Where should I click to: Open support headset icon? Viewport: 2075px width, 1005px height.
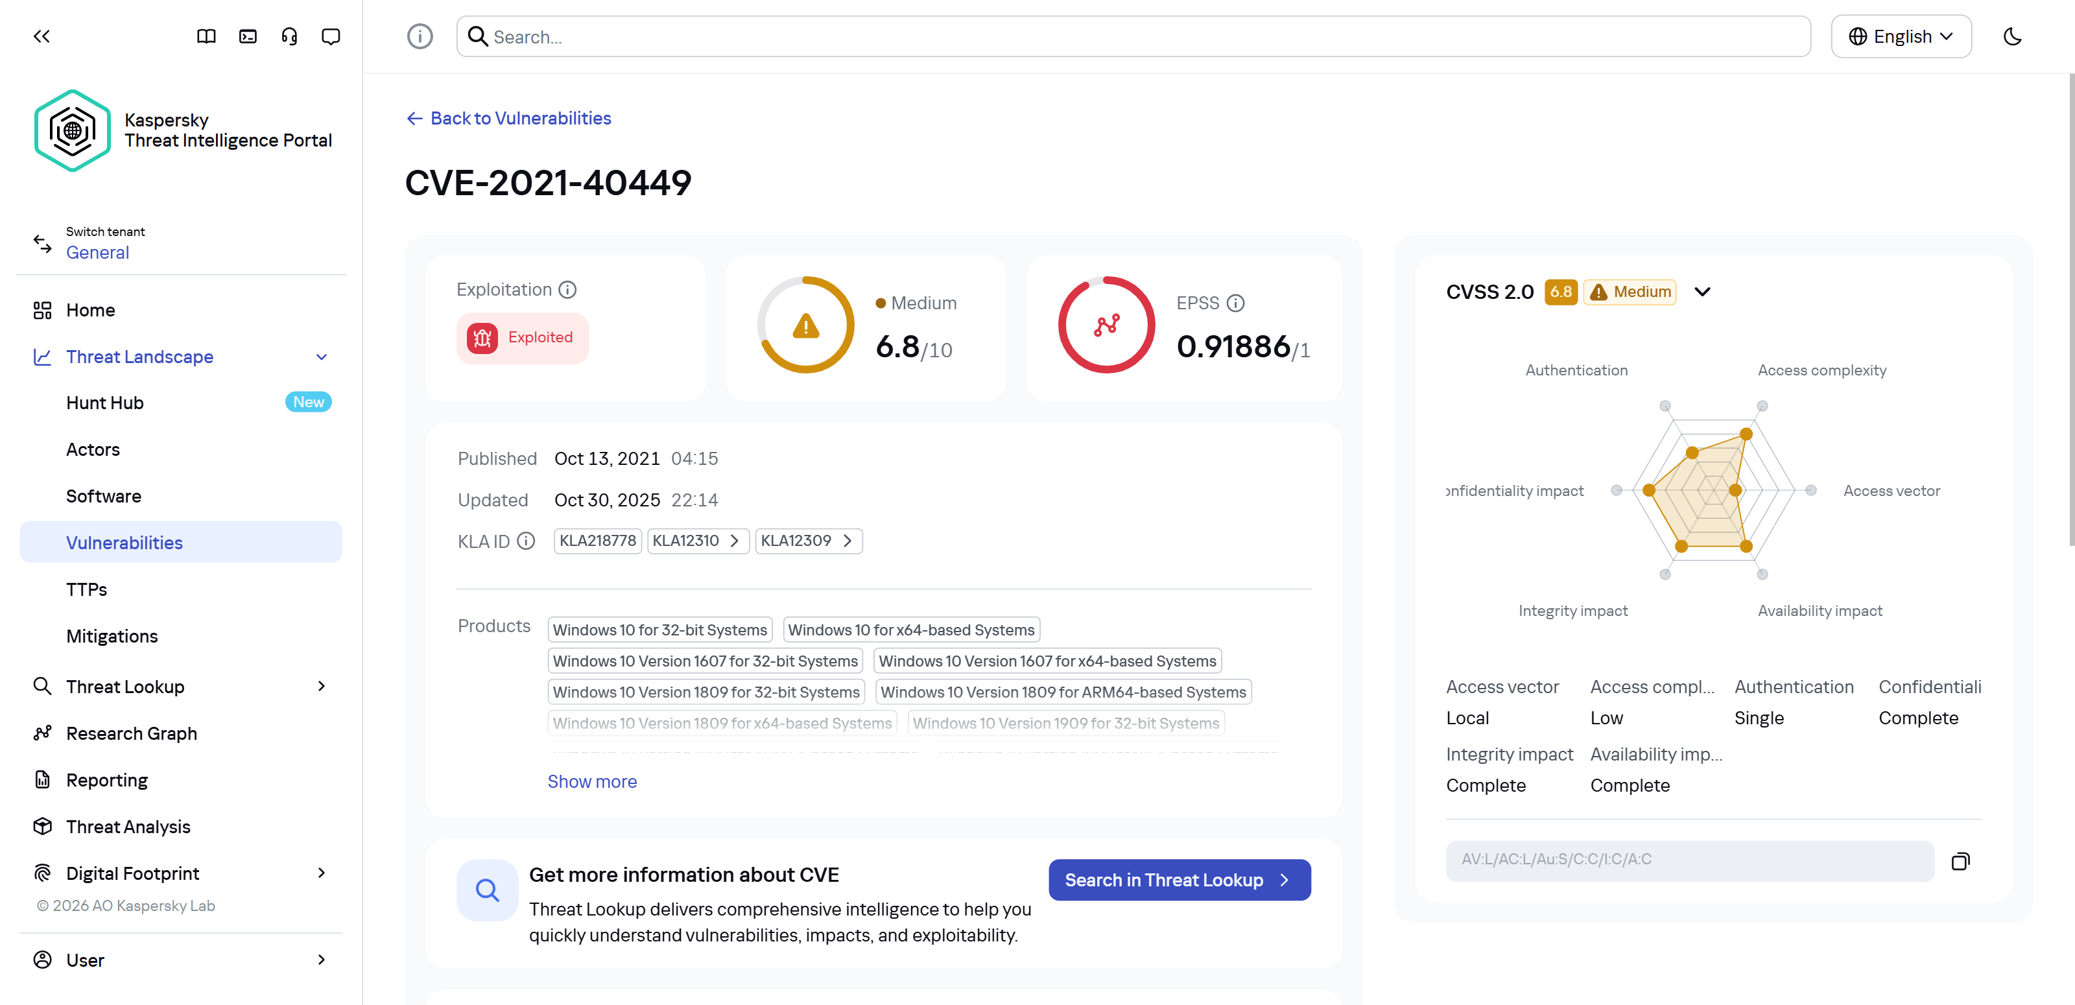289,36
